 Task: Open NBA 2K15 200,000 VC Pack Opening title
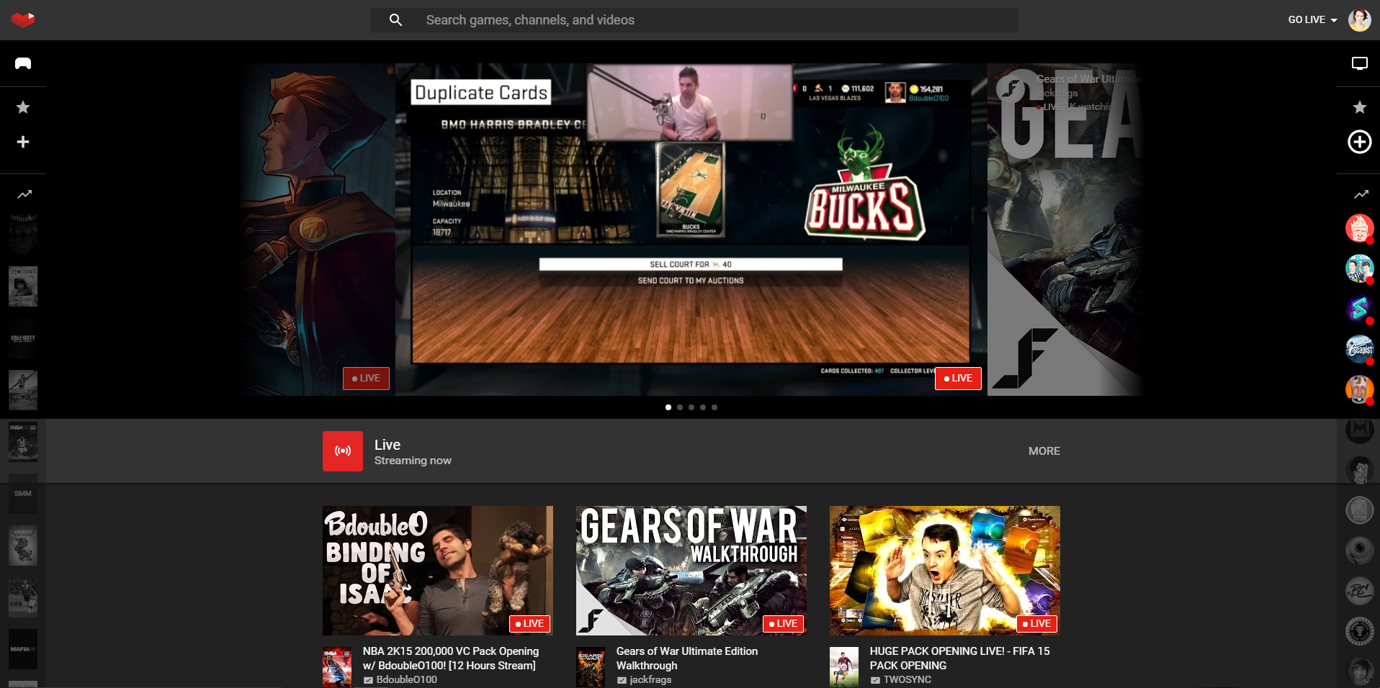point(451,658)
